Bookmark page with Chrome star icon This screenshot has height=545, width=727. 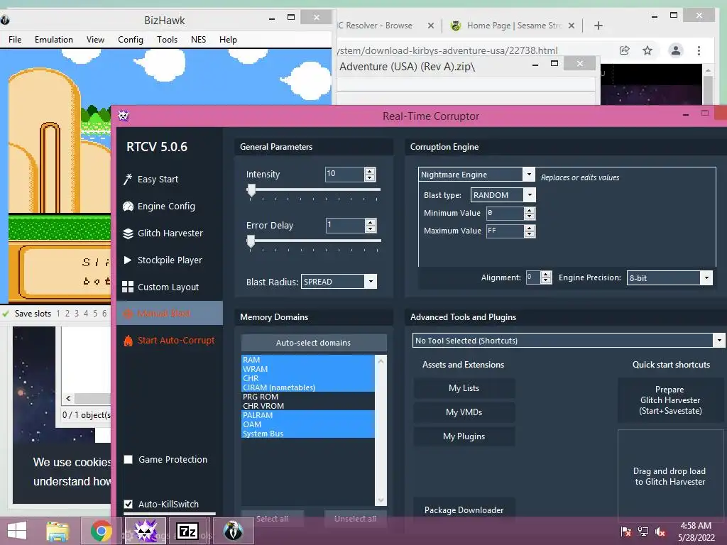click(647, 50)
